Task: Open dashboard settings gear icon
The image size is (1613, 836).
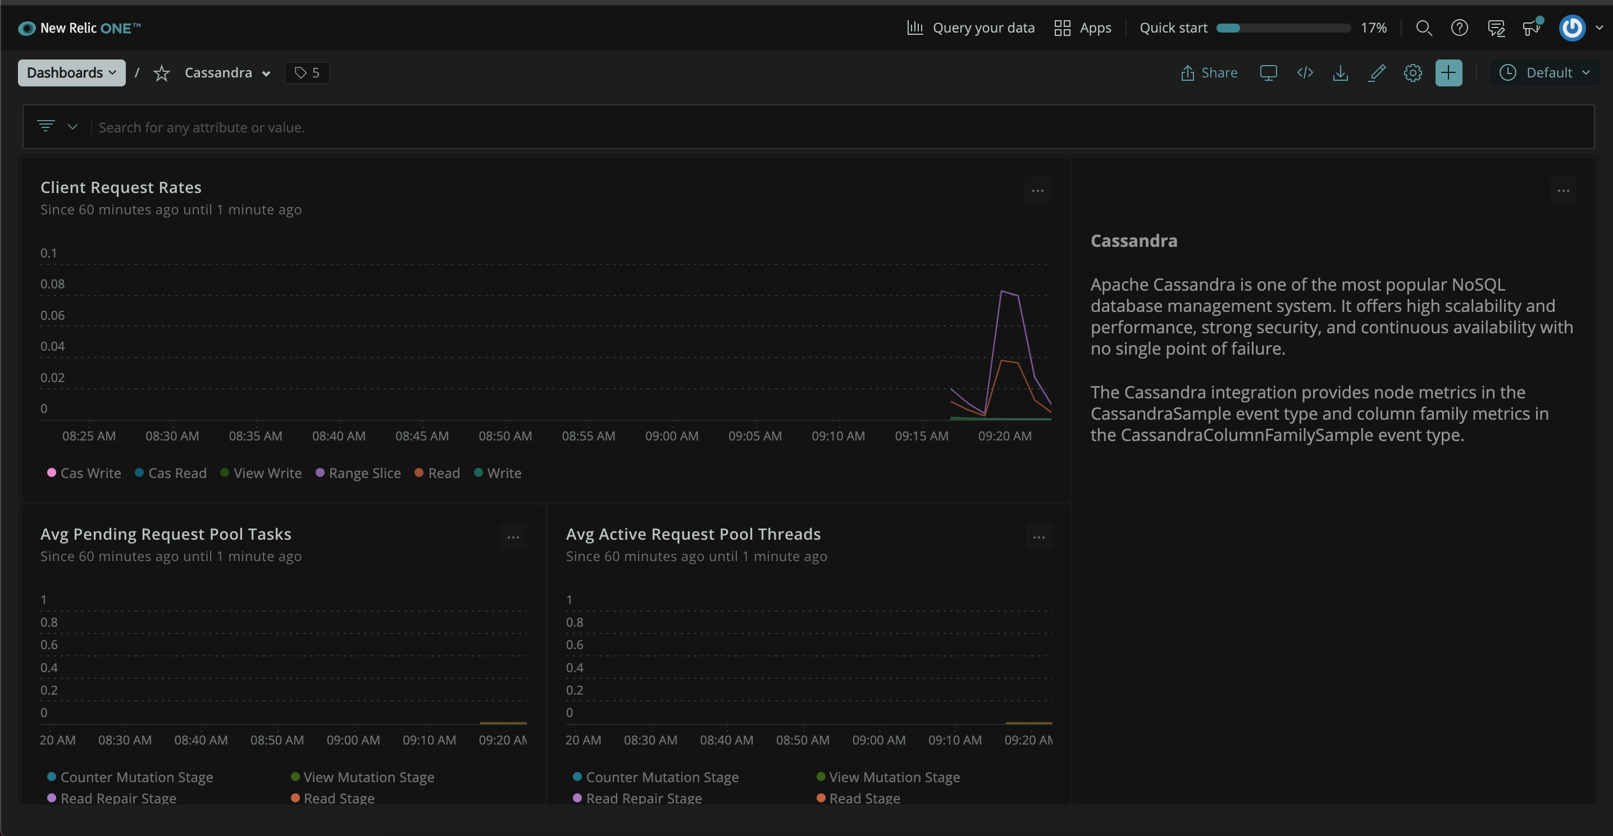Action: tap(1412, 73)
